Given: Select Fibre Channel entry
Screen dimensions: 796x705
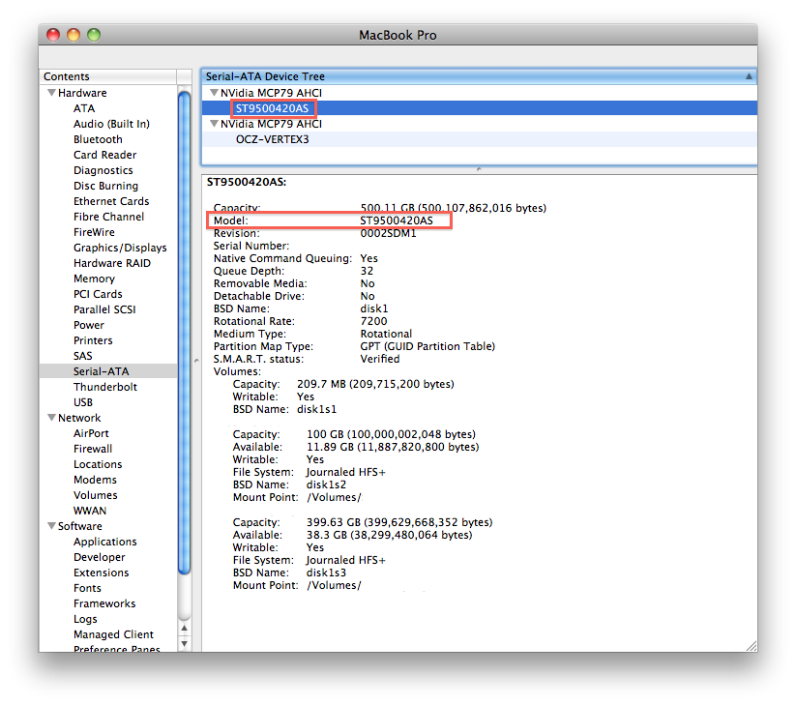Looking at the screenshot, I should (x=108, y=217).
